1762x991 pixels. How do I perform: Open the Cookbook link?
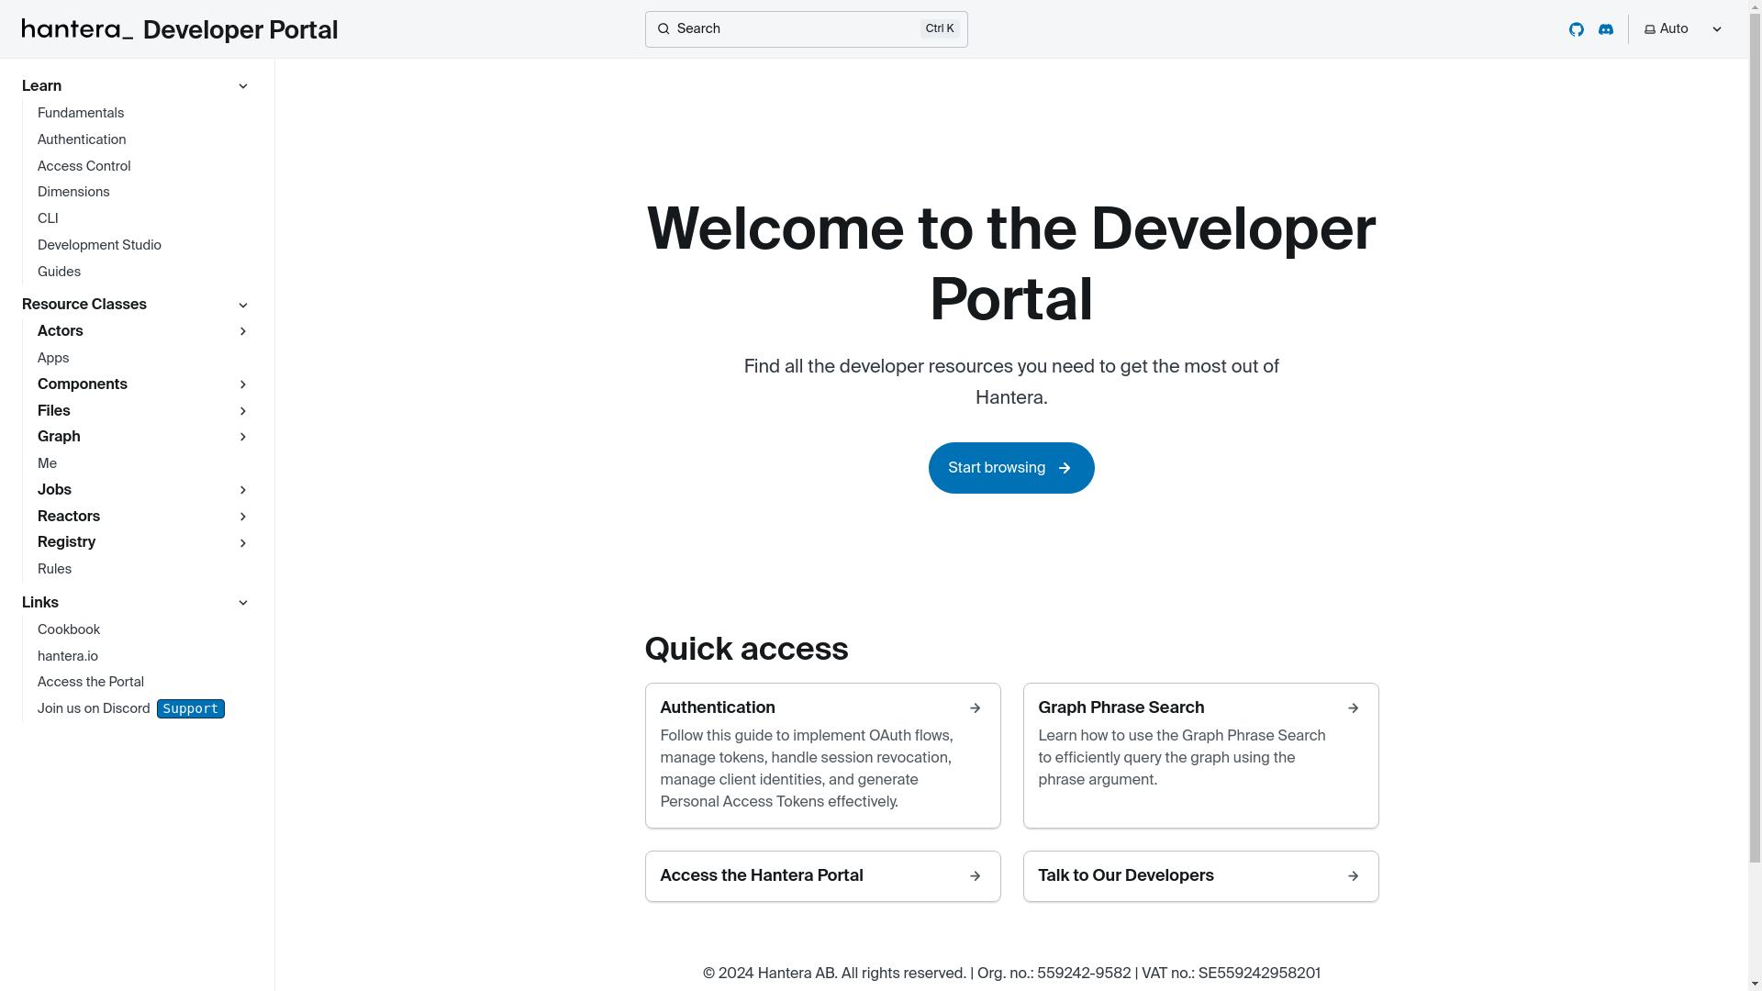(69, 629)
